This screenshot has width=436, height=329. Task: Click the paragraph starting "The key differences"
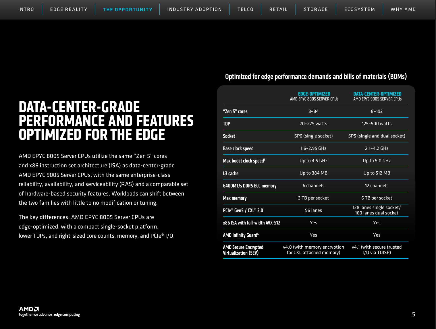97,227
